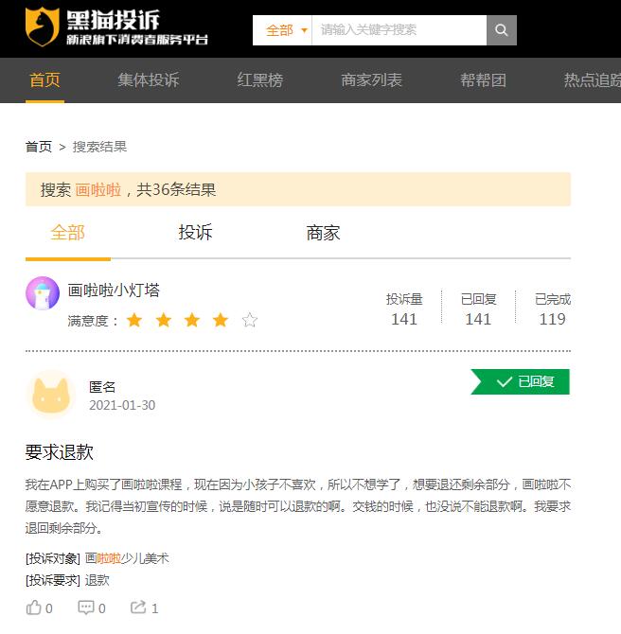Click the first satisfaction star
This screenshot has height=634, width=621.
[x=134, y=320]
